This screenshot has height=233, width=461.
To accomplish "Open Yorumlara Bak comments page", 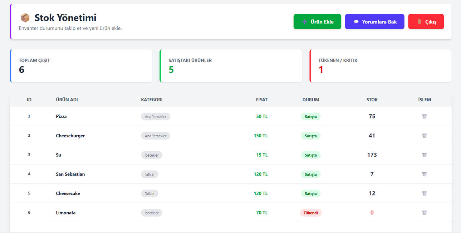I will 374,22.
